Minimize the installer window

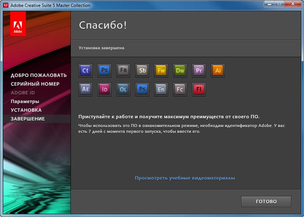pos(269,4)
